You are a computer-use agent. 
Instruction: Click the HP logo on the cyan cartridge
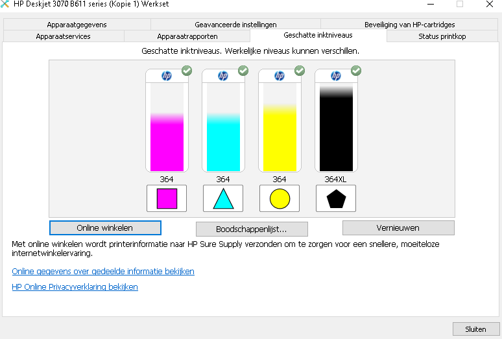(x=223, y=76)
